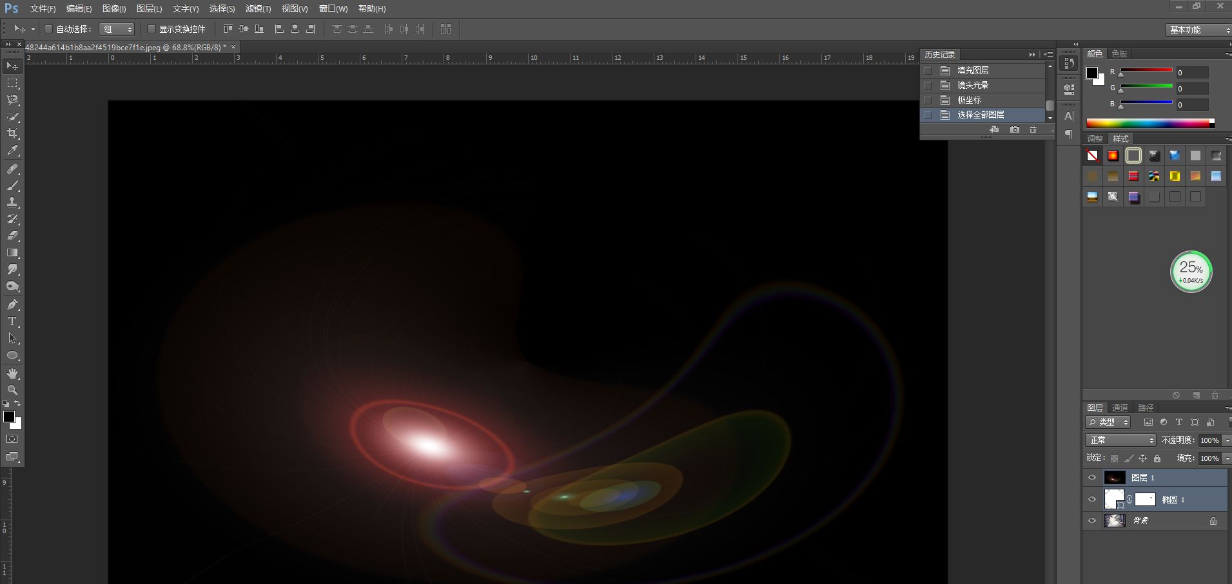Viewport: 1232px width, 584px height.
Task: Close the document tab 48244a614b1b8aa2f4519bce7f1e.jpeg
Action: point(233,47)
